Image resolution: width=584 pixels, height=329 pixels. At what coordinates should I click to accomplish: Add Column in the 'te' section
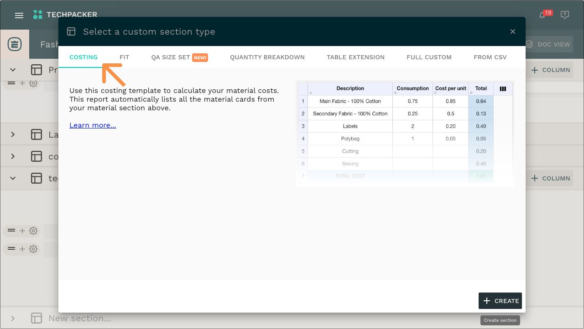[x=551, y=178]
